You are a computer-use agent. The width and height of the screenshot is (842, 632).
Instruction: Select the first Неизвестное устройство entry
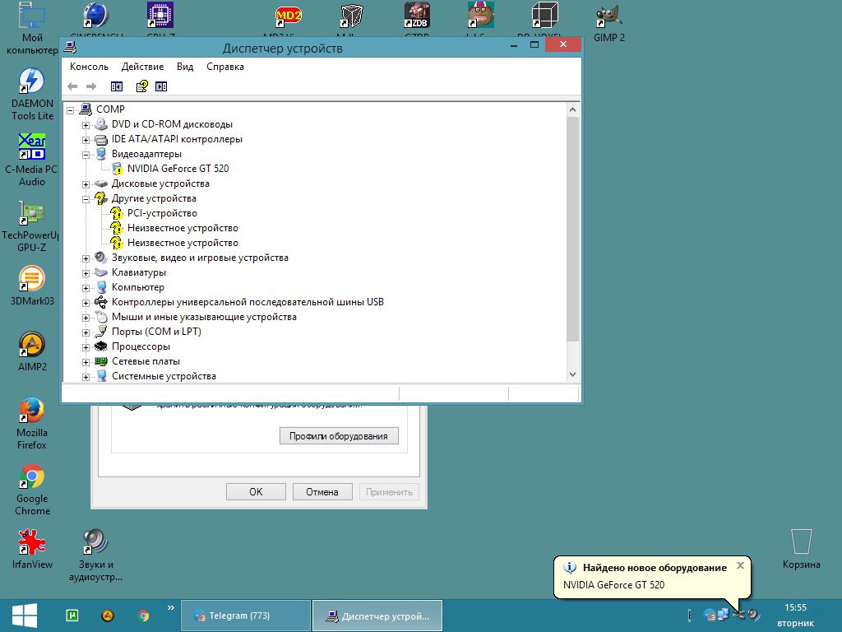(183, 228)
